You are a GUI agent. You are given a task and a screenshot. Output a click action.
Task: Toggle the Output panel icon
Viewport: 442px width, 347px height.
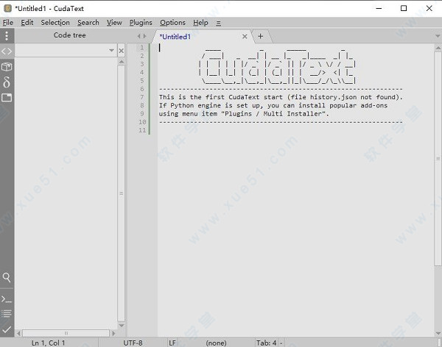[7, 313]
